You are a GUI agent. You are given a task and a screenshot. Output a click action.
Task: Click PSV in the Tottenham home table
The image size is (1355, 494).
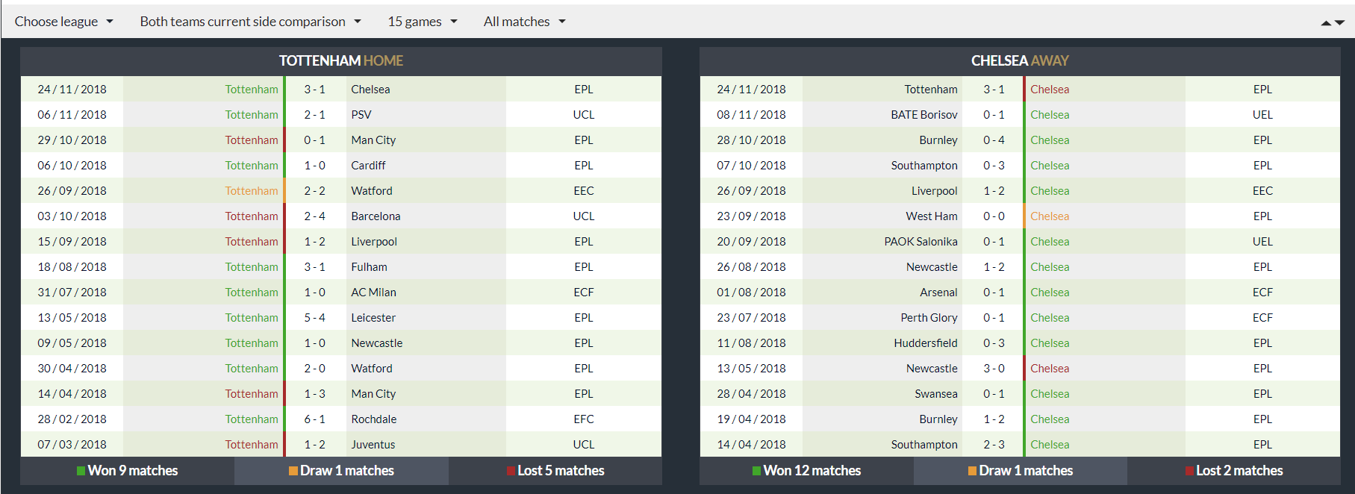361,115
